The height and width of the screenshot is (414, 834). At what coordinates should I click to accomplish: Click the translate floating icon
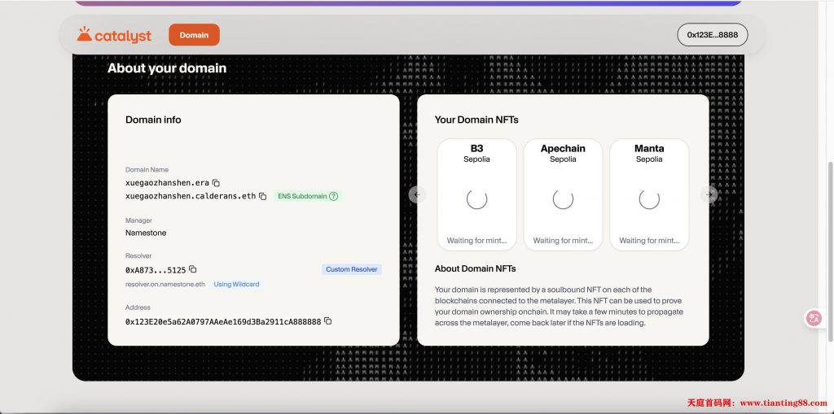pyautogui.click(x=814, y=318)
